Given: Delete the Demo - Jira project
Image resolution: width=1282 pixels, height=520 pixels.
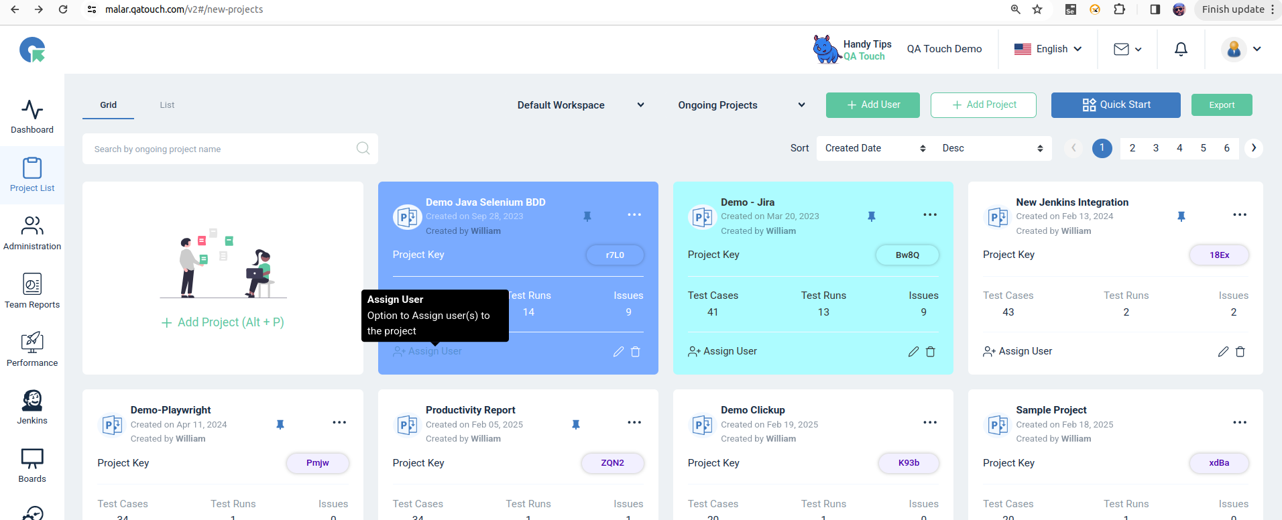Looking at the screenshot, I should pyautogui.click(x=931, y=352).
